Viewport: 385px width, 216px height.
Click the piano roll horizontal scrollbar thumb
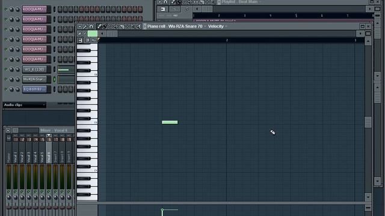pos(112,34)
